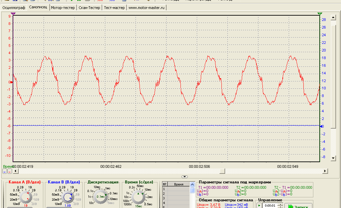Switch to the Осциллограф tab

point(14,8)
